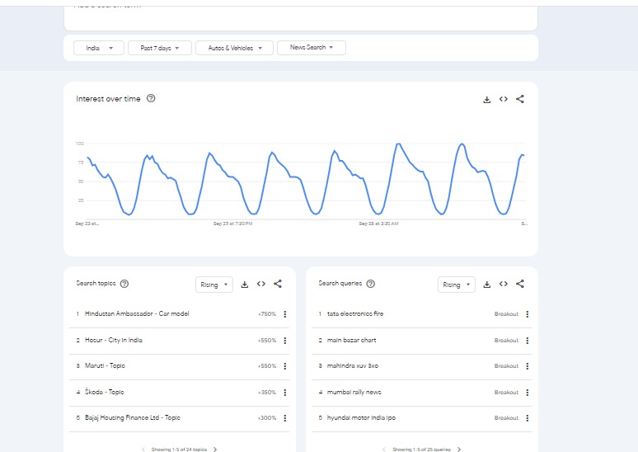This screenshot has width=638, height=452.
Task: Open mahindra xuv 3xo query
Action: [x=353, y=365]
